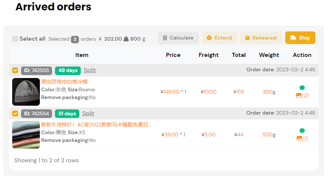Split order 742554
This screenshot has width=328, height=180.
(x=88, y=113)
